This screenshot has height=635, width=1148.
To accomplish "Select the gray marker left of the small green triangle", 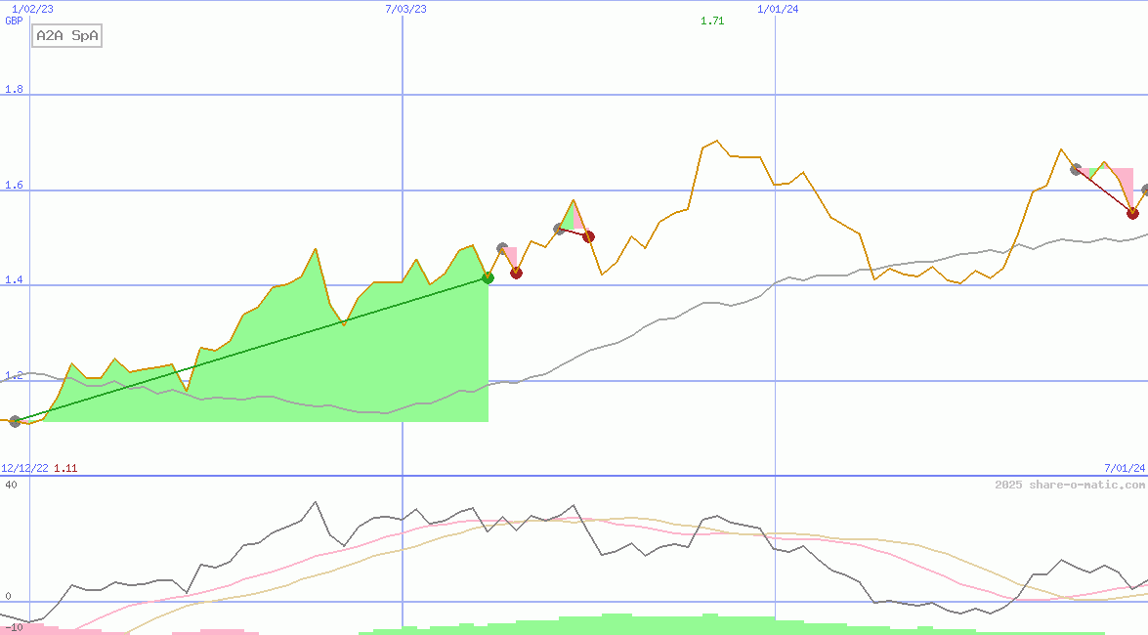I will [x=559, y=229].
